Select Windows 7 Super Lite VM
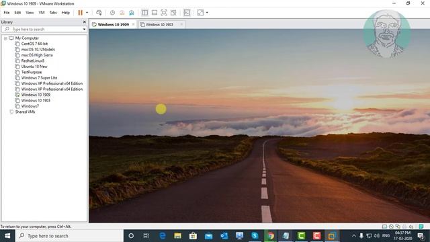The width and height of the screenshot is (430, 242). [x=39, y=78]
